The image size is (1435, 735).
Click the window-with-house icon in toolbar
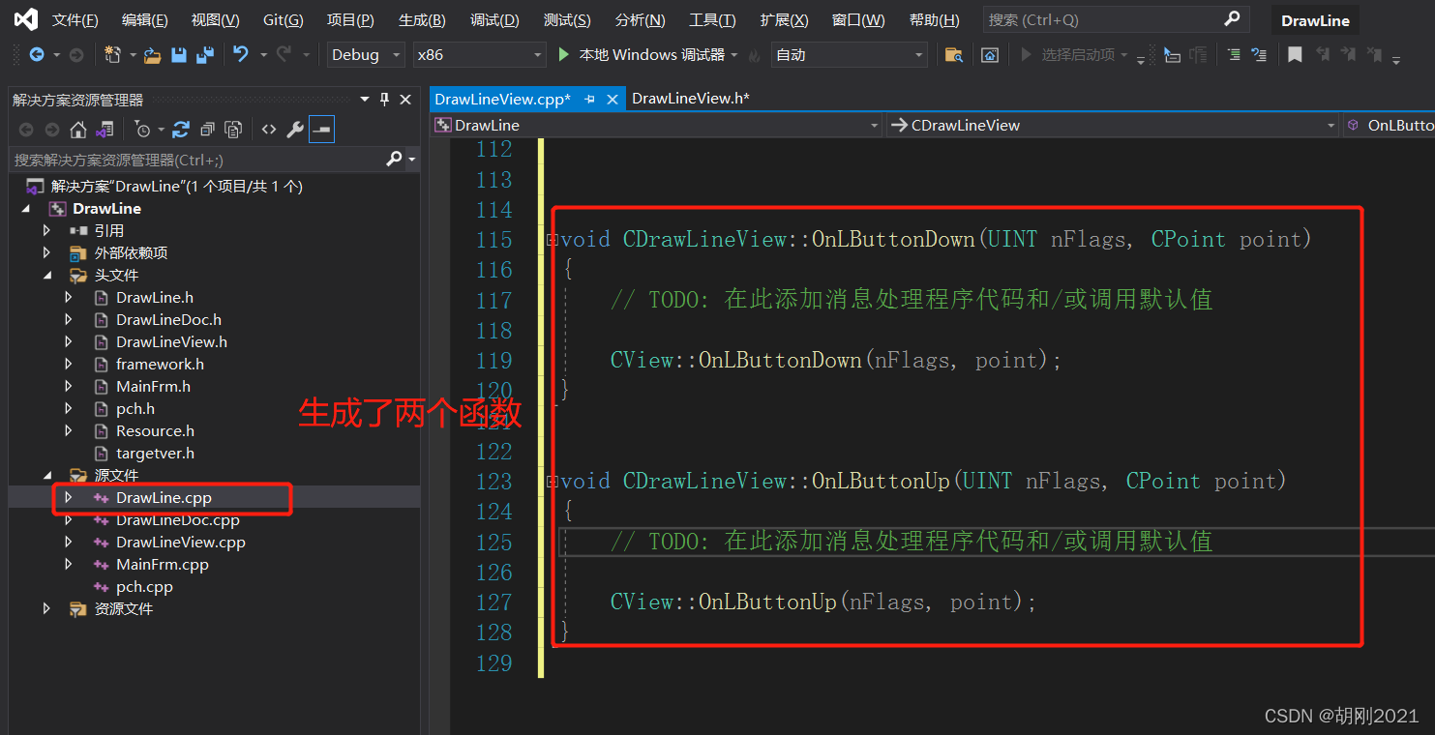(990, 55)
